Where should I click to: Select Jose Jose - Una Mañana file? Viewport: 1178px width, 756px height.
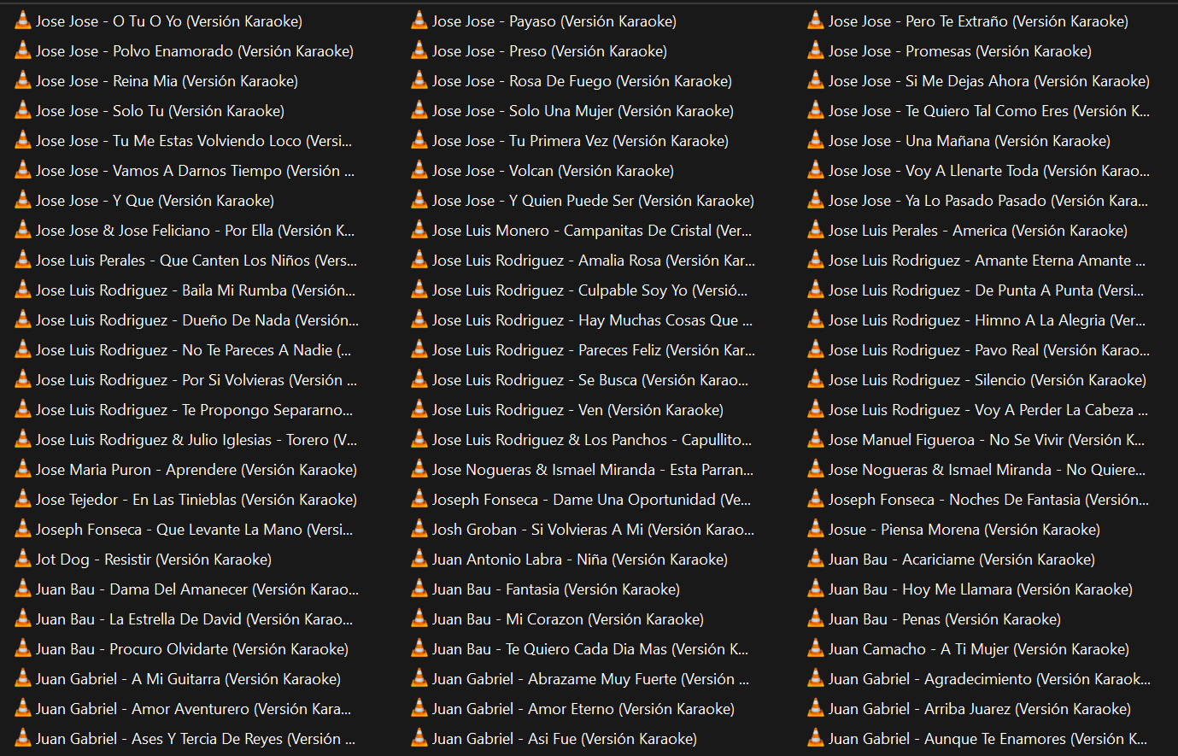(969, 141)
